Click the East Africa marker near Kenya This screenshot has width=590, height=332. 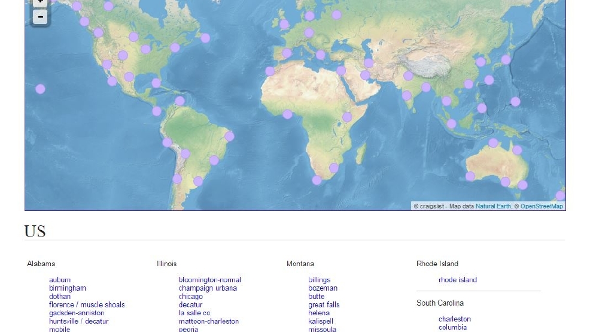tap(347, 117)
